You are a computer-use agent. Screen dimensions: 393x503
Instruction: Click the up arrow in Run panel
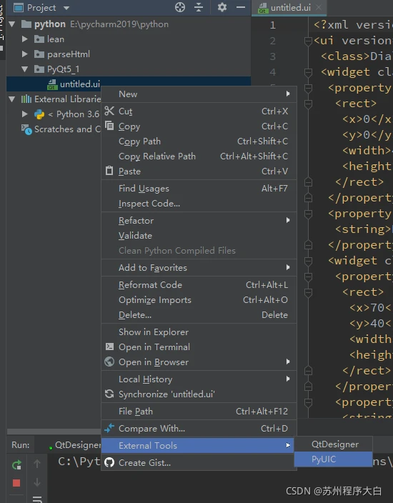point(37,464)
